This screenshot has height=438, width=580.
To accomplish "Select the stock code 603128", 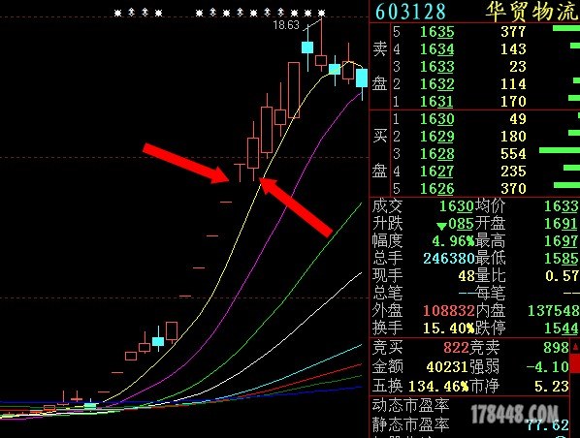I will click(x=410, y=12).
